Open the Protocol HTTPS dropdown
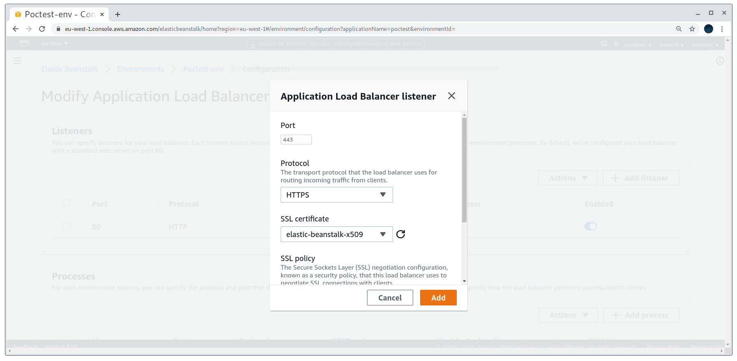Viewport: 737px width, 361px height. [x=337, y=195]
